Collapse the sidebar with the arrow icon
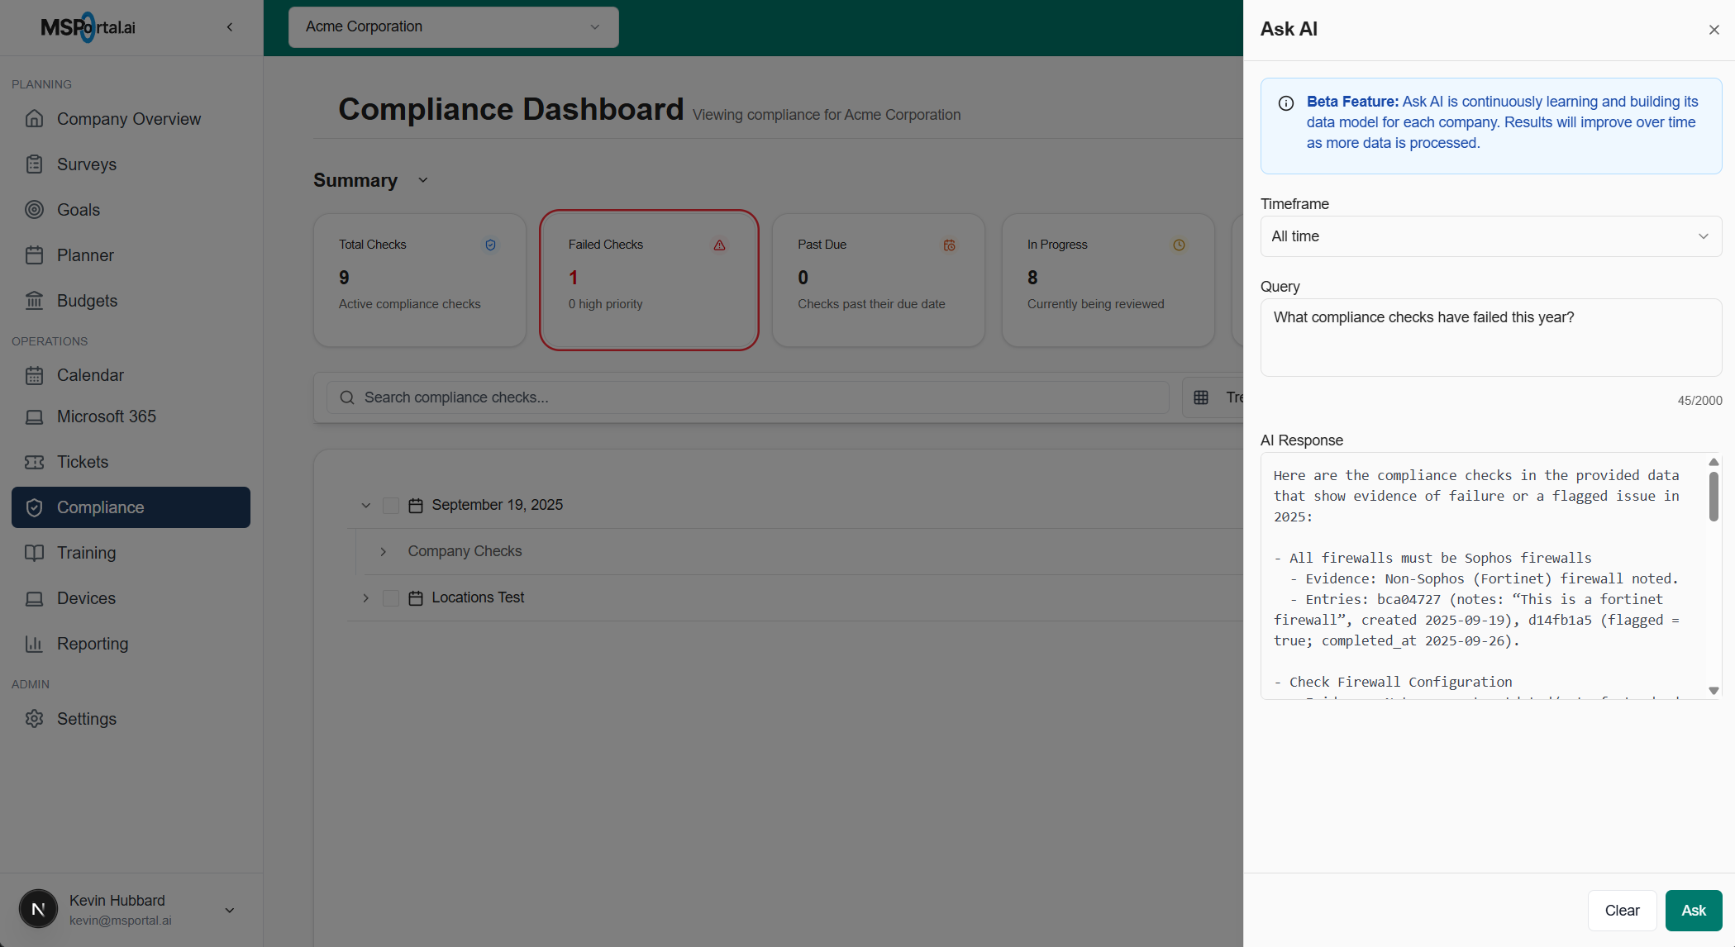 point(230,27)
